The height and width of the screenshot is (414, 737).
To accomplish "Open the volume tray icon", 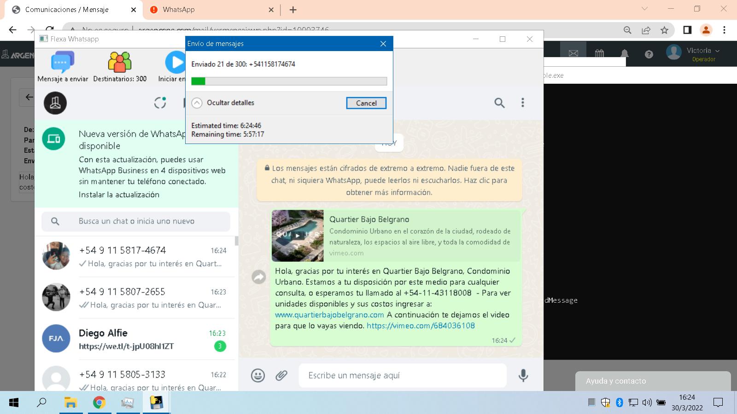I will pos(647,402).
